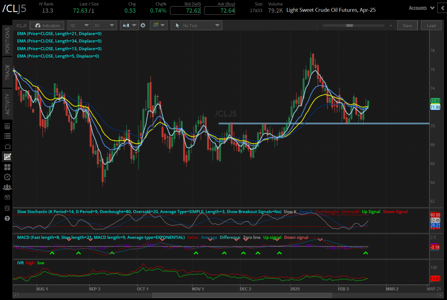The image size is (447, 300).
Task: Click the chart settings gear icon
Action: [143, 25]
